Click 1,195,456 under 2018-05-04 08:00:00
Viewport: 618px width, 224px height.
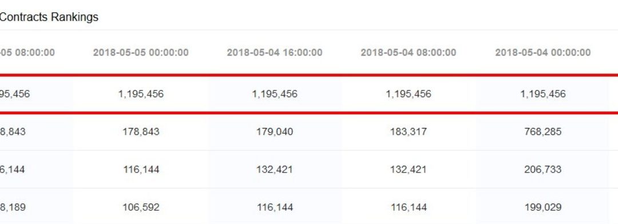[409, 94]
